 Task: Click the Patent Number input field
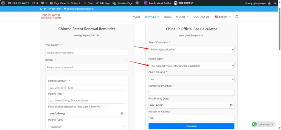(x=86, y=87)
